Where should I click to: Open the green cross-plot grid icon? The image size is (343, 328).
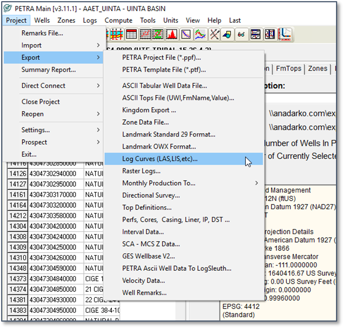click(x=158, y=35)
